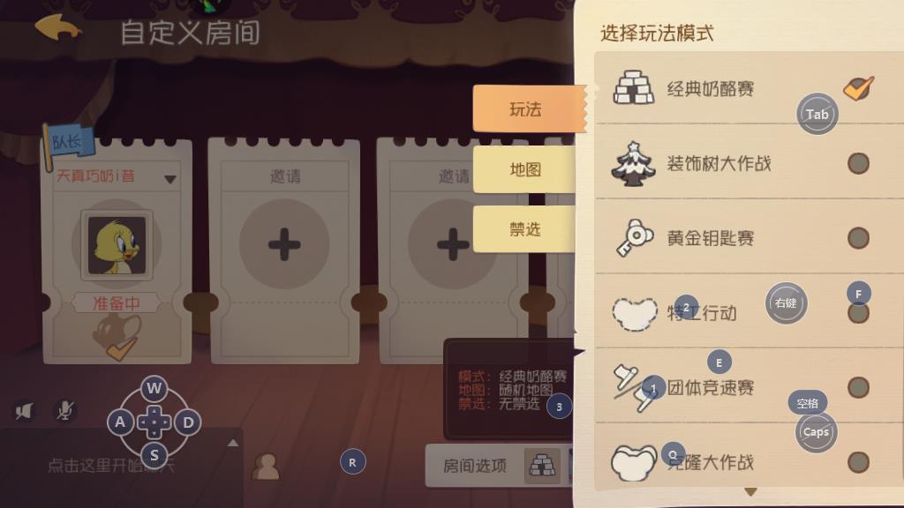Expand the player name dropdown arrow
The width and height of the screenshot is (904, 508).
pos(170,179)
